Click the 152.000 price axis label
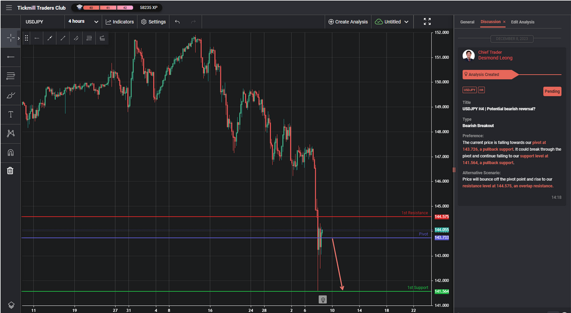Screen dimensions: 571x313 click(x=441, y=33)
